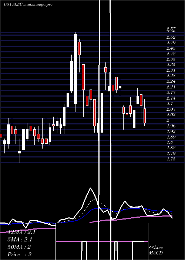Select the 2.03 price axis label

pos(171,114)
